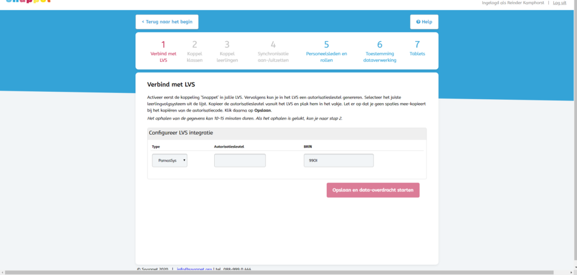This screenshot has height=275, width=577.
Task: Select step 4 'Synchronisatie aan-/uitzetten'
Action: 273,51
